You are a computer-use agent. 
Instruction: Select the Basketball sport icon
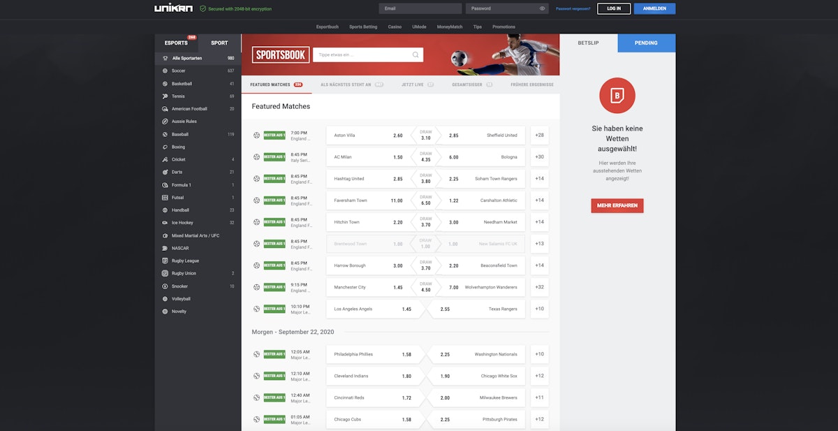click(165, 84)
